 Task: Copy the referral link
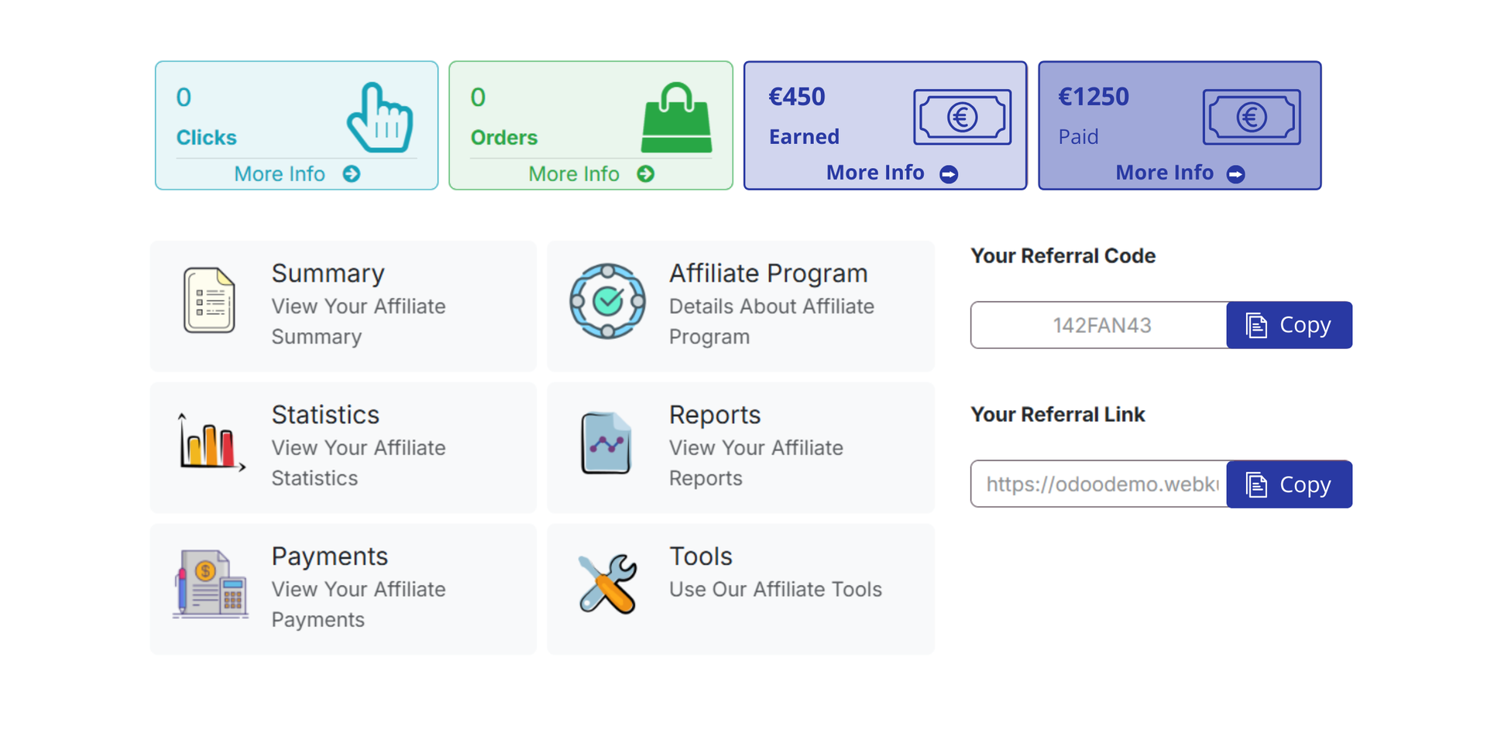point(1289,484)
